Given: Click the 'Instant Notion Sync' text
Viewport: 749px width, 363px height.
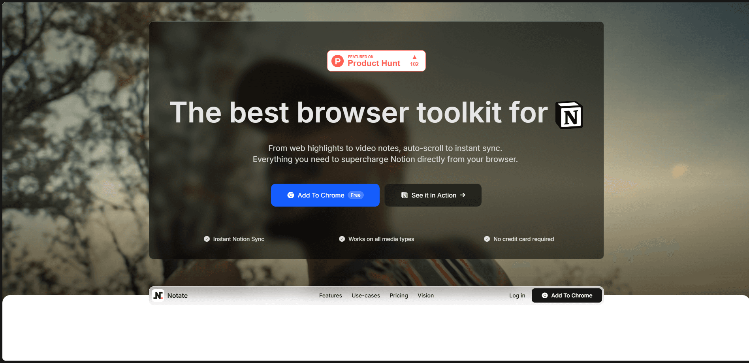Looking at the screenshot, I should [x=239, y=239].
